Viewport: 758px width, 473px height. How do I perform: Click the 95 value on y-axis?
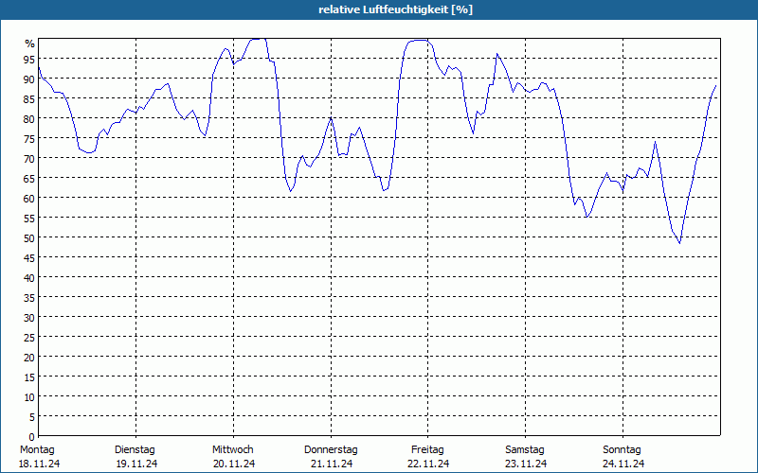pos(29,59)
